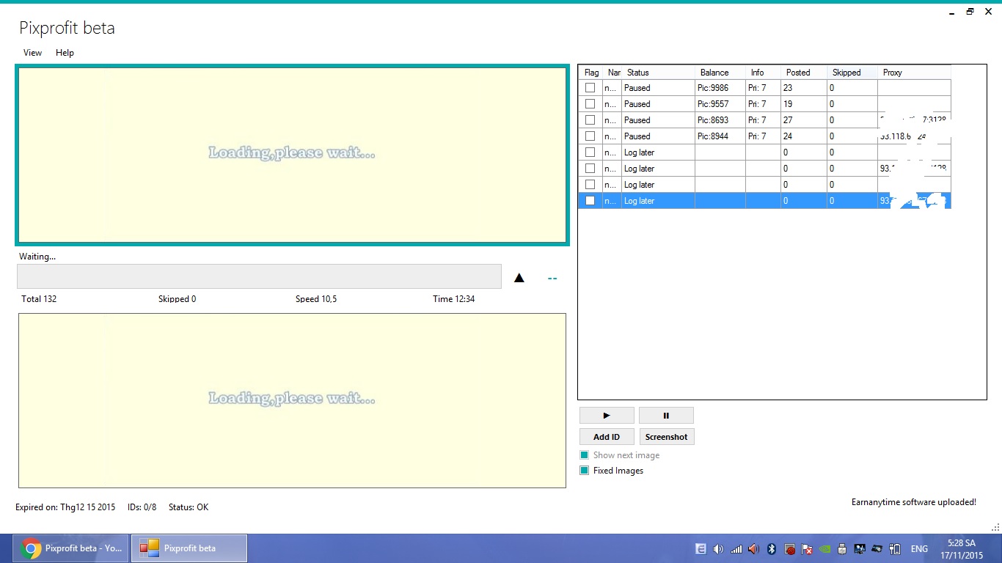Tick the Flag checkbox for Pic:9557 row
This screenshot has width=1002, height=563.
tap(590, 103)
